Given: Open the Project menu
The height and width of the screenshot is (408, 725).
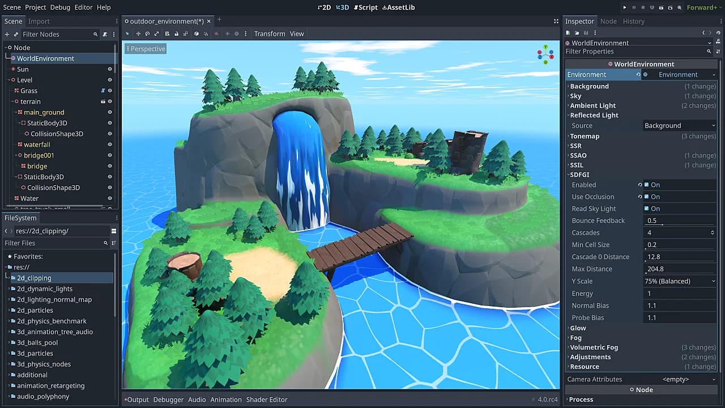Looking at the screenshot, I should click(36, 7).
